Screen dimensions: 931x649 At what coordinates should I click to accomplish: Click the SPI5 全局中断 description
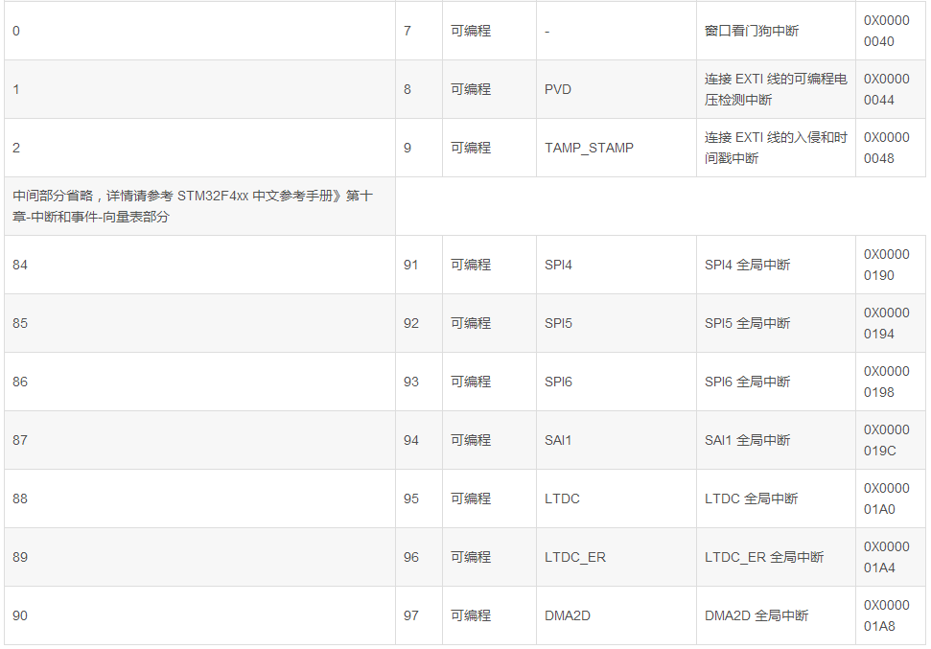point(747,323)
